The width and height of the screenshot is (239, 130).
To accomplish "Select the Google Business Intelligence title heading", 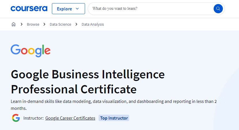I will (88, 75).
